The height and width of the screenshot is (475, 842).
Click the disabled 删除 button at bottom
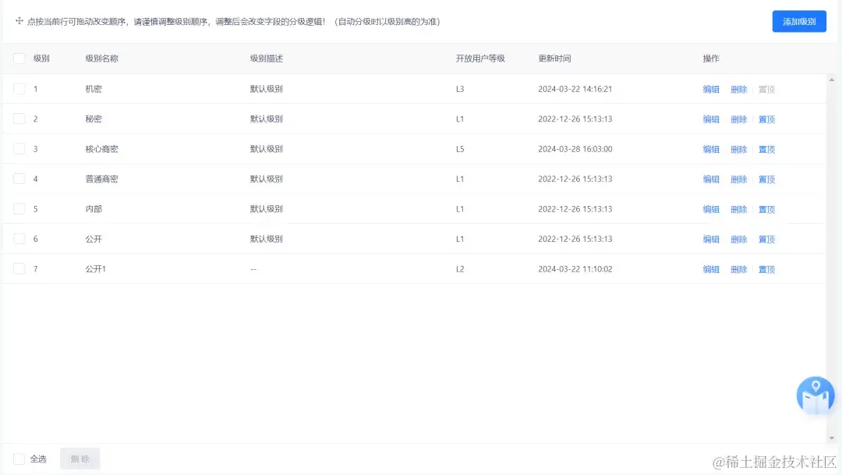coord(80,459)
